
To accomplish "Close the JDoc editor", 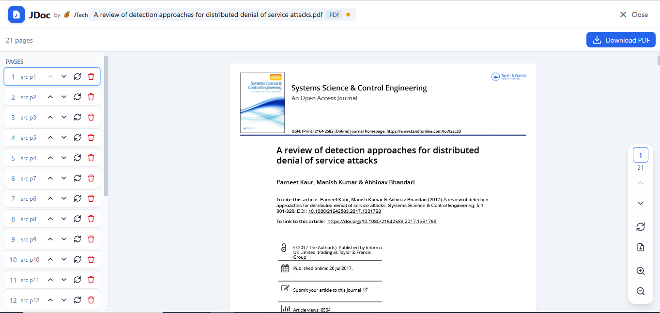I will click(634, 15).
